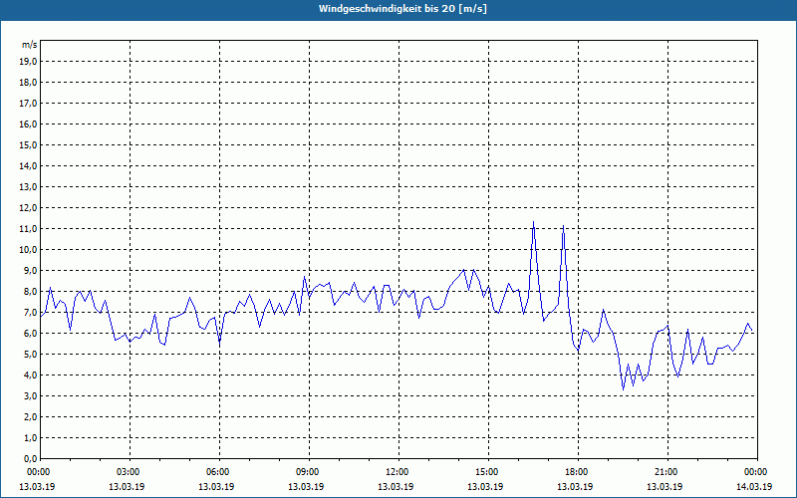Select the 12,0 y-axis label
Viewport: 797px width, 498px height.
coord(28,208)
